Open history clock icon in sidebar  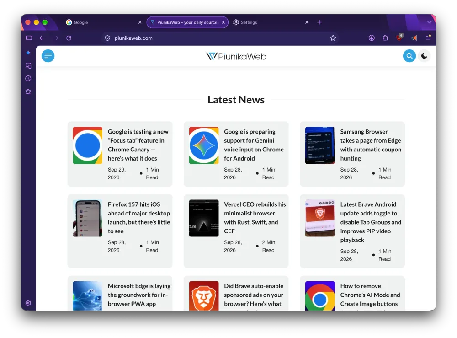(x=28, y=79)
